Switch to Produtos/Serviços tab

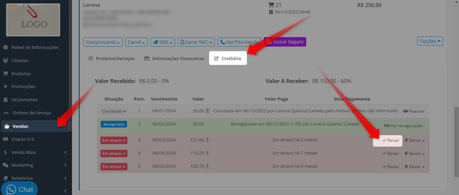[111, 58]
